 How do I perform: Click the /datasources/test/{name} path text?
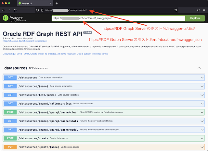click(x=37, y=95)
